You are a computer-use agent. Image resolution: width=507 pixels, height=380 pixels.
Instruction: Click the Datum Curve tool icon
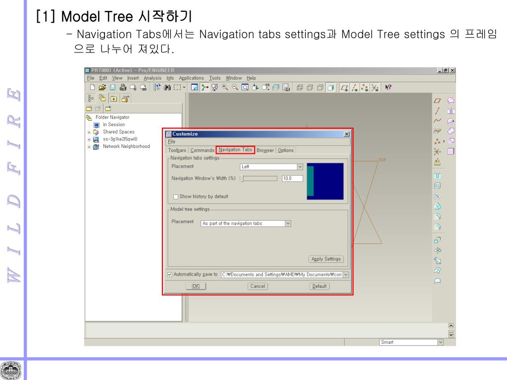point(437,121)
